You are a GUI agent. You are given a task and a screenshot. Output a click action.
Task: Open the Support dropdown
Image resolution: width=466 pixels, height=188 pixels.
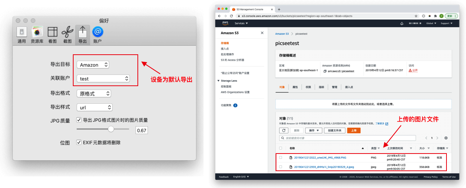(x=446, y=23)
